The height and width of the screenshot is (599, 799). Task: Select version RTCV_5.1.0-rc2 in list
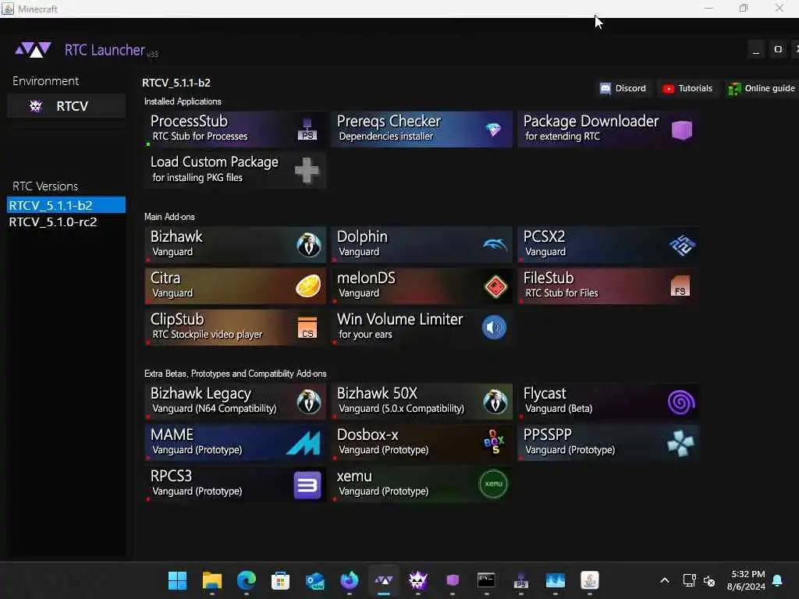click(66, 222)
